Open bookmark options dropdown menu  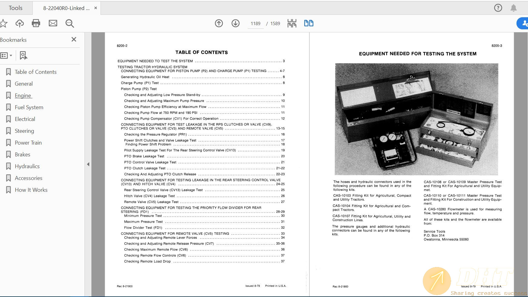tap(6, 55)
